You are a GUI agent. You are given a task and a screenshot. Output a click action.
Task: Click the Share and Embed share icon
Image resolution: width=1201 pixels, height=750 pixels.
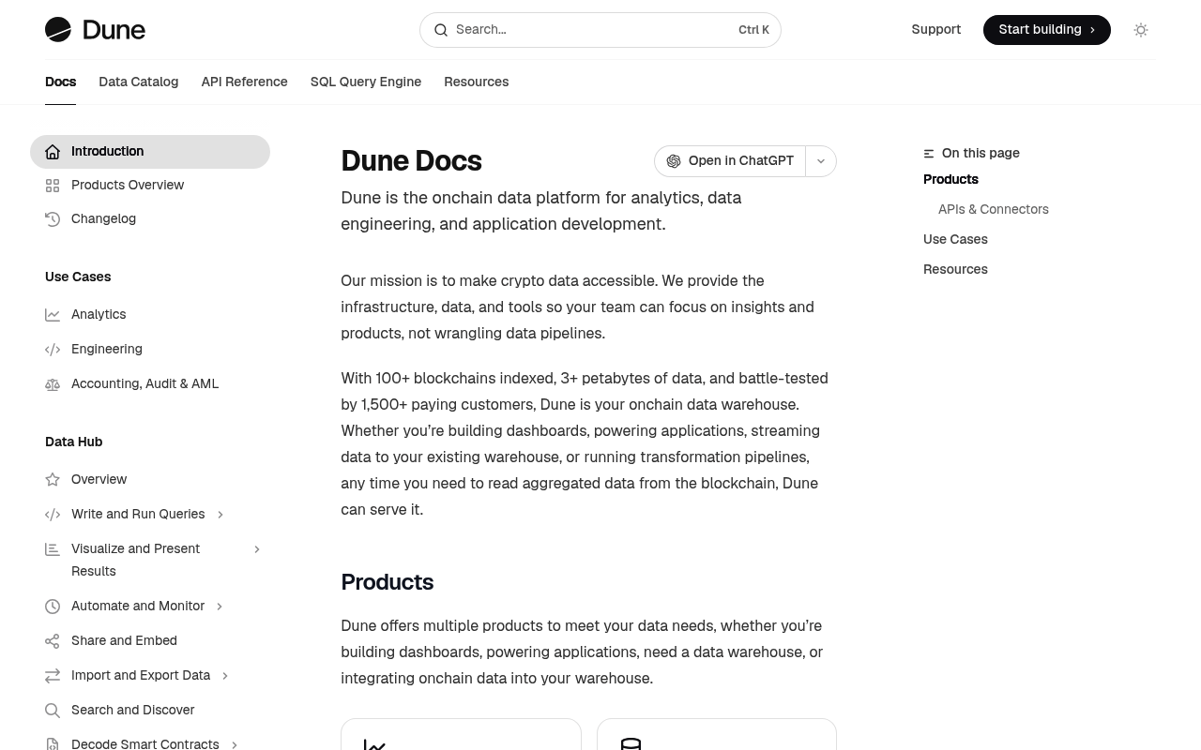coord(53,641)
